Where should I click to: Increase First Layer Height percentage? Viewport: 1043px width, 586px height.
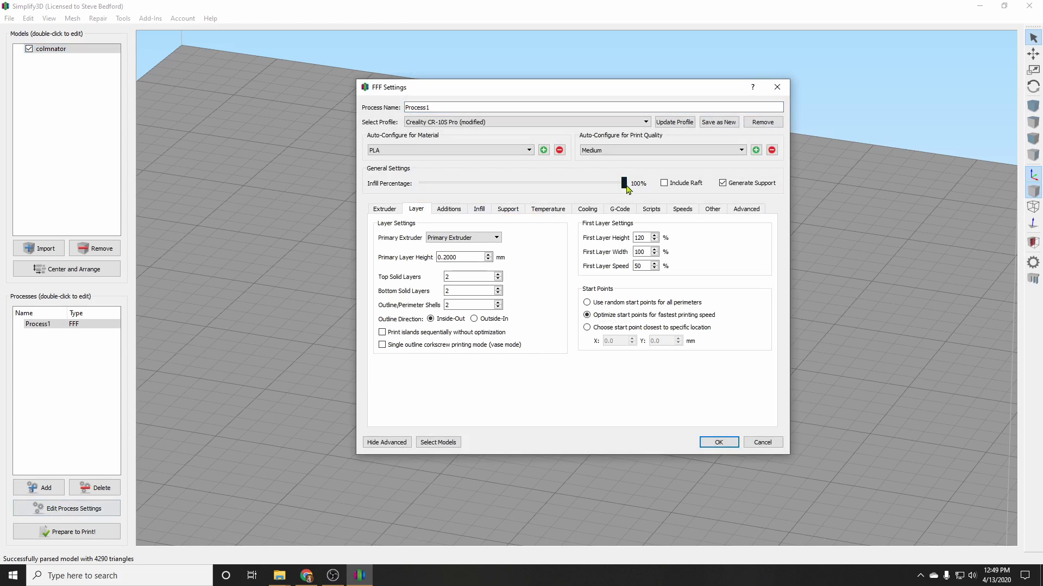pos(655,235)
